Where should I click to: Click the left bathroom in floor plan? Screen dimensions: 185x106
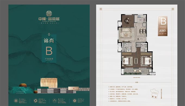coord(126,47)
